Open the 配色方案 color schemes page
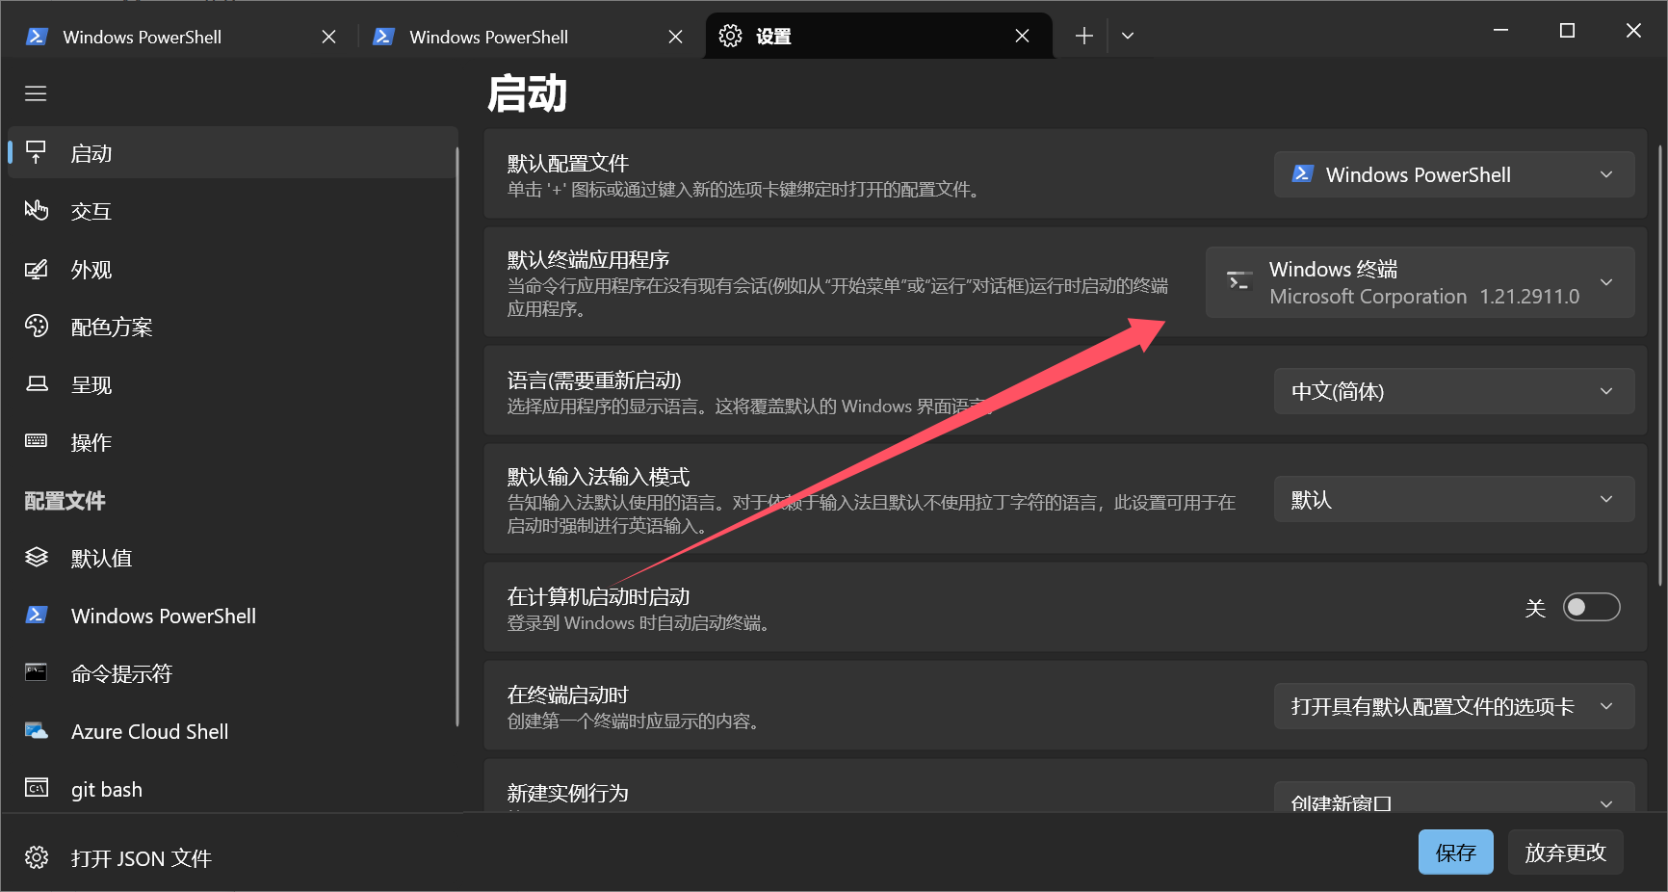This screenshot has height=892, width=1668. coord(111,328)
